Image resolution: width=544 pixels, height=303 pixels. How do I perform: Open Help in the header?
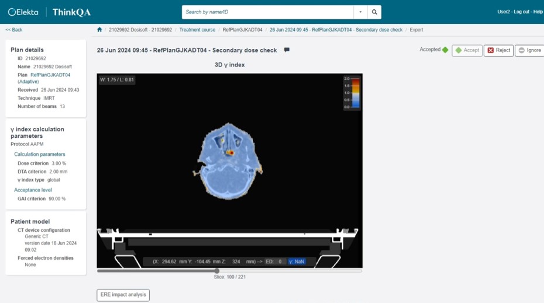point(538,12)
